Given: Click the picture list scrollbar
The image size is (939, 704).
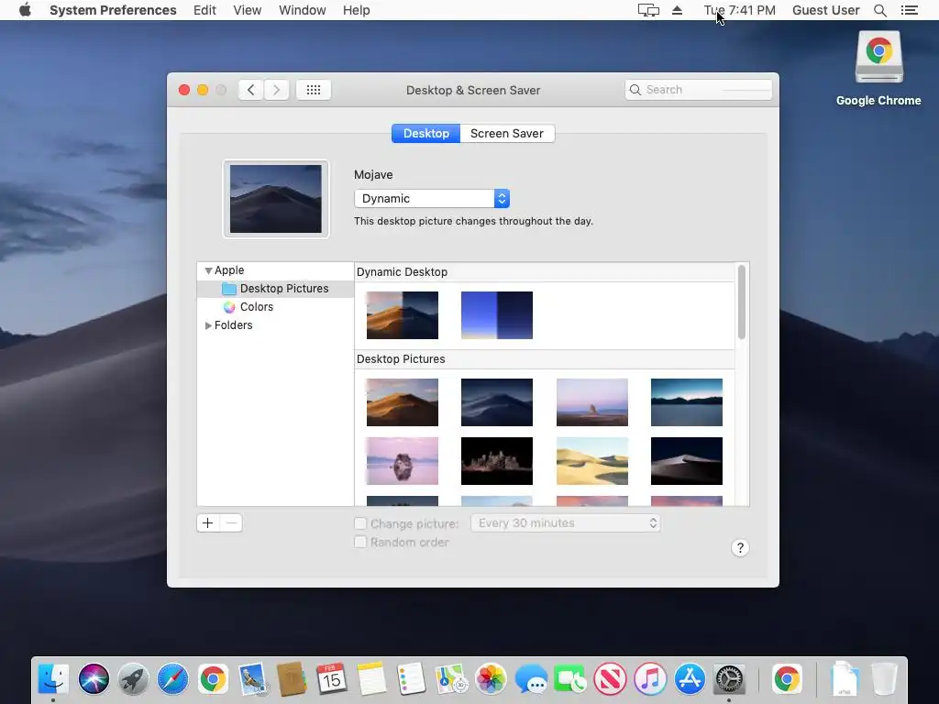Looking at the screenshot, I should coord(741,302).
